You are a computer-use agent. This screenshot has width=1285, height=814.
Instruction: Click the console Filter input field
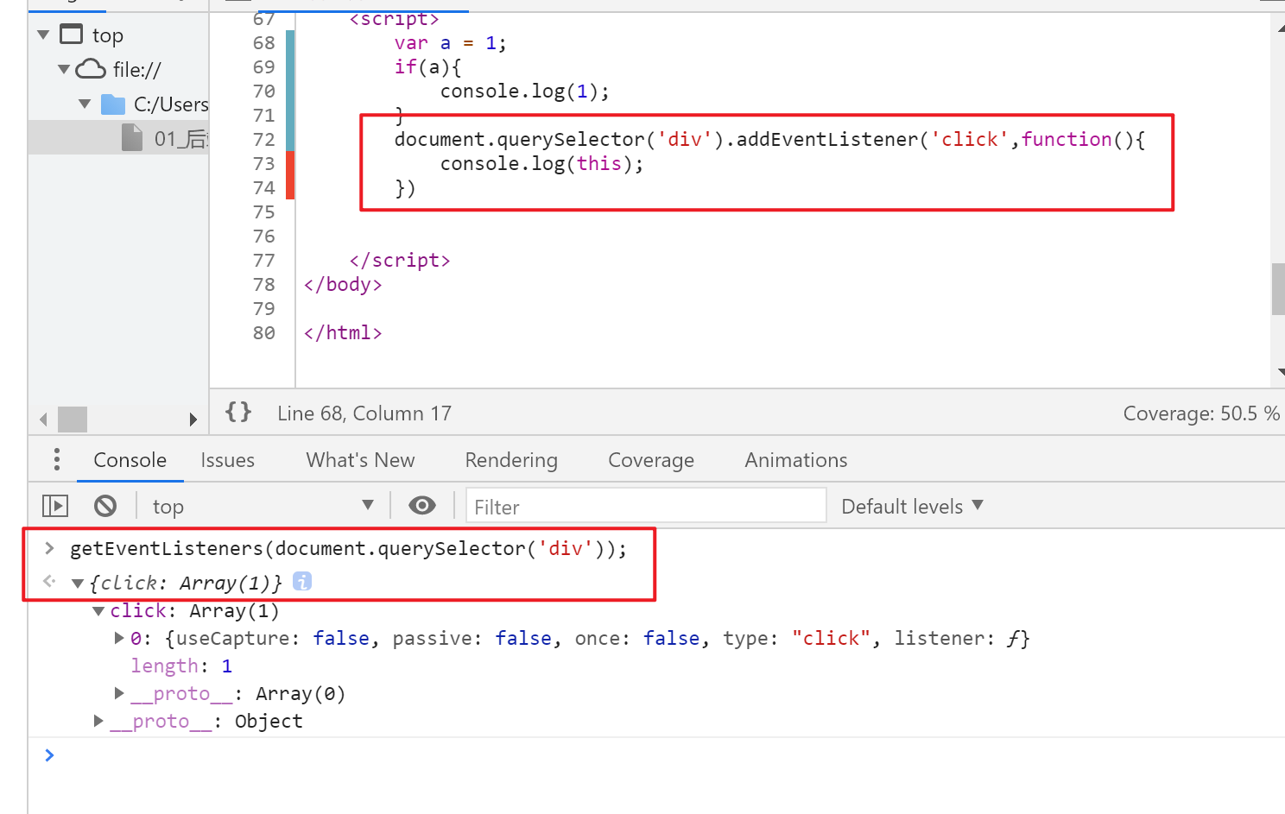[x=646, y=506]
